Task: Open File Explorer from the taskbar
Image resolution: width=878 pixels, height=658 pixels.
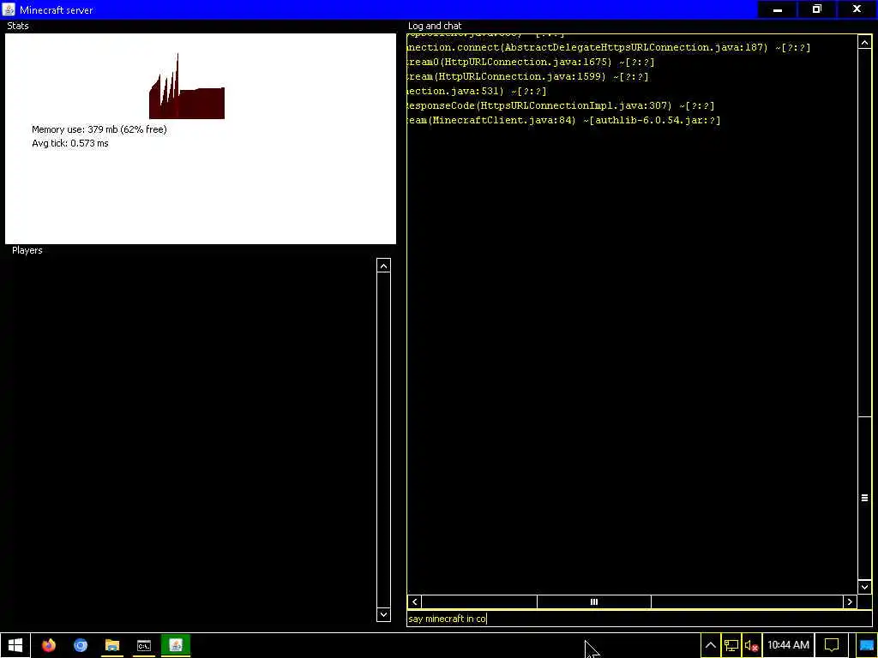Action: tap(112, 645)
